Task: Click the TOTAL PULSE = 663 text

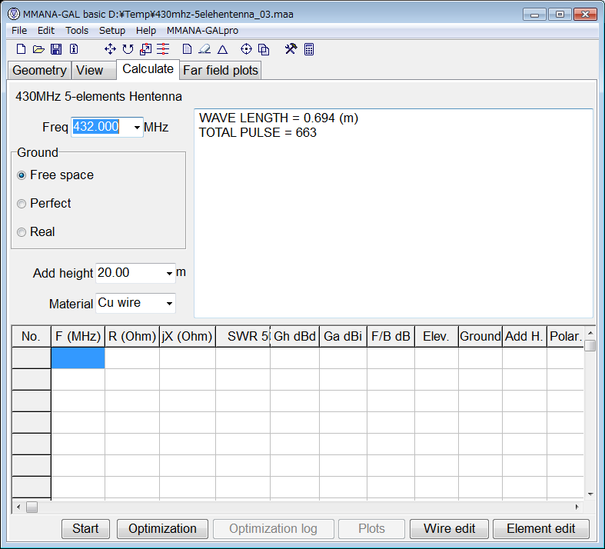Action: tap(258, 133)
